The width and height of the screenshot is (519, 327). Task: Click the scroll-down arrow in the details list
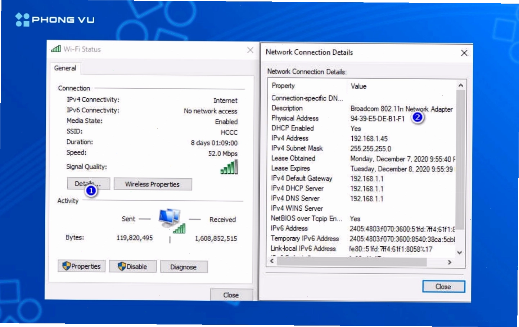(x=460, y=252)
